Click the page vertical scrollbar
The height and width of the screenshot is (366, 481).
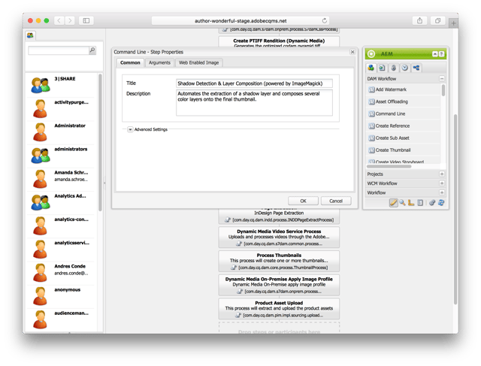tap(455, 209)
